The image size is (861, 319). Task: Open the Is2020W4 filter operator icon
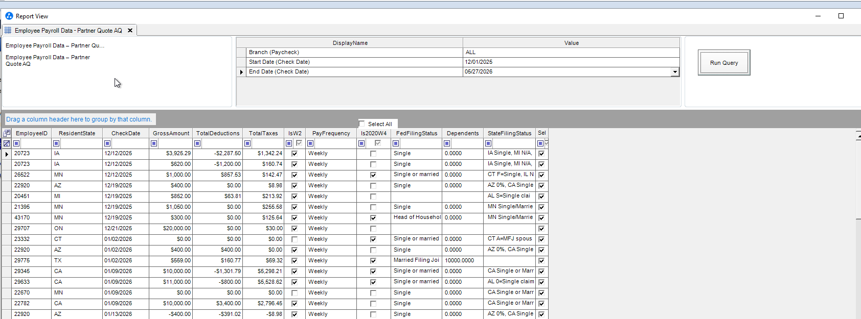point(361,143)
